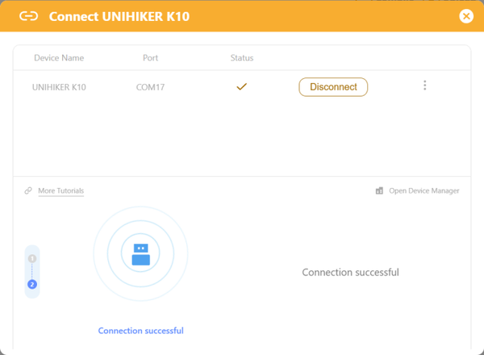Click the Port column header

(x=150, y=58)
